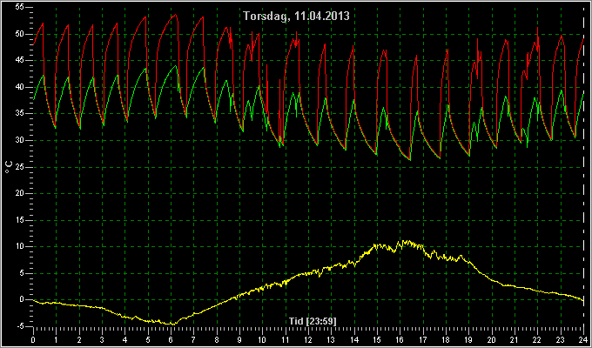Click the 55 label on the y-axis
Screen dimensions: 592x348
click(21, 7)
